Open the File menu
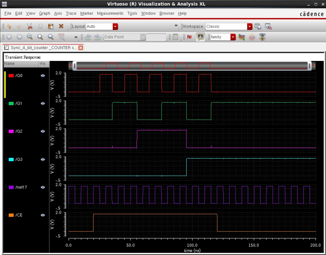Viewport: 326px width, 255px height. [x=8, y=13]
